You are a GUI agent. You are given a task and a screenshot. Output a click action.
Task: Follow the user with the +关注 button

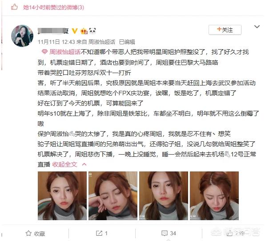coord(225,30)
